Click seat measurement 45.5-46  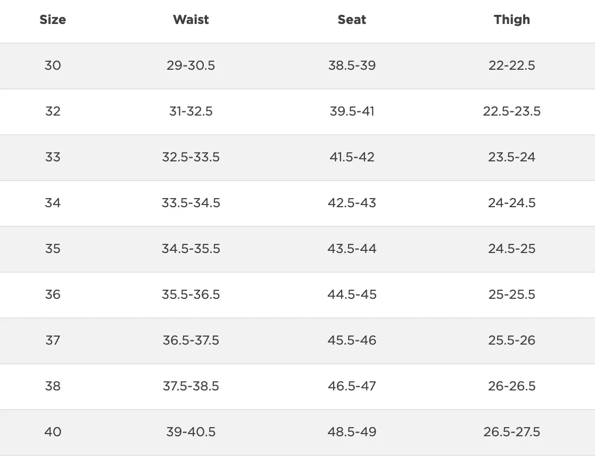[352, 340]
